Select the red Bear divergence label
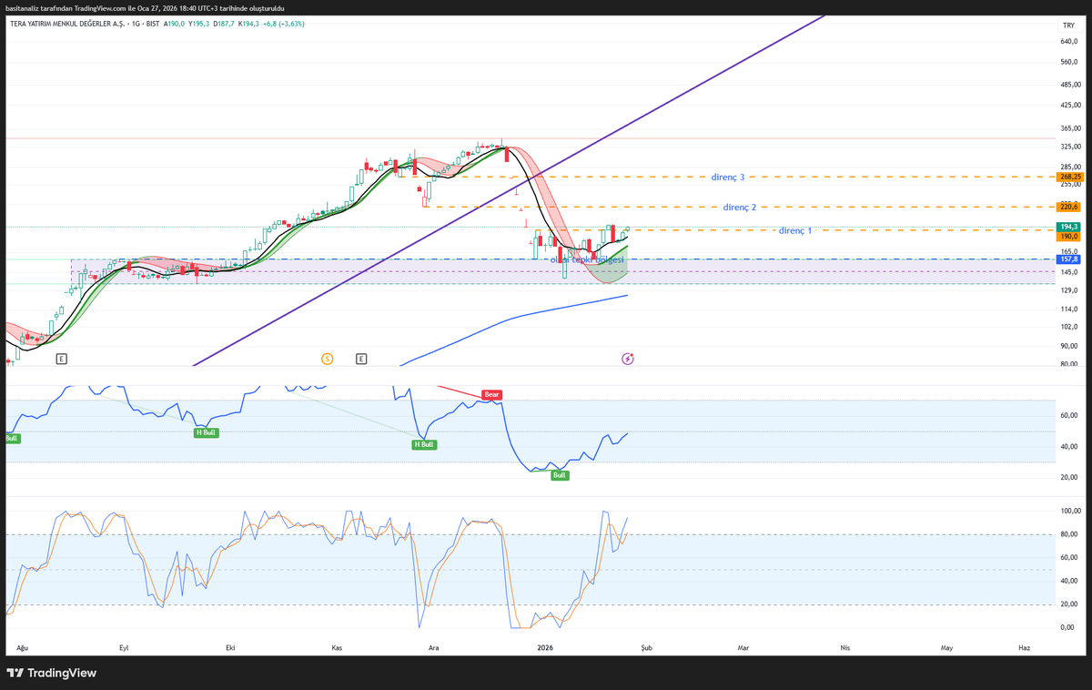This screenshot has height=690, width=1092. pyautogui.click(x=492, y=395)
